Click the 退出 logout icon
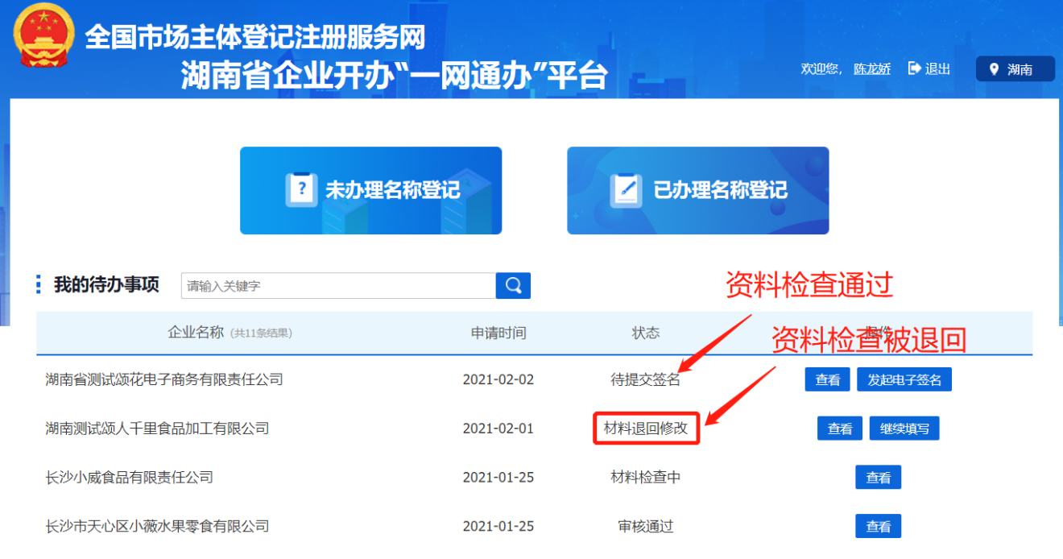The width and height of the screenshot is (1063, 559). pyautogui.click(x=915, y=69)
